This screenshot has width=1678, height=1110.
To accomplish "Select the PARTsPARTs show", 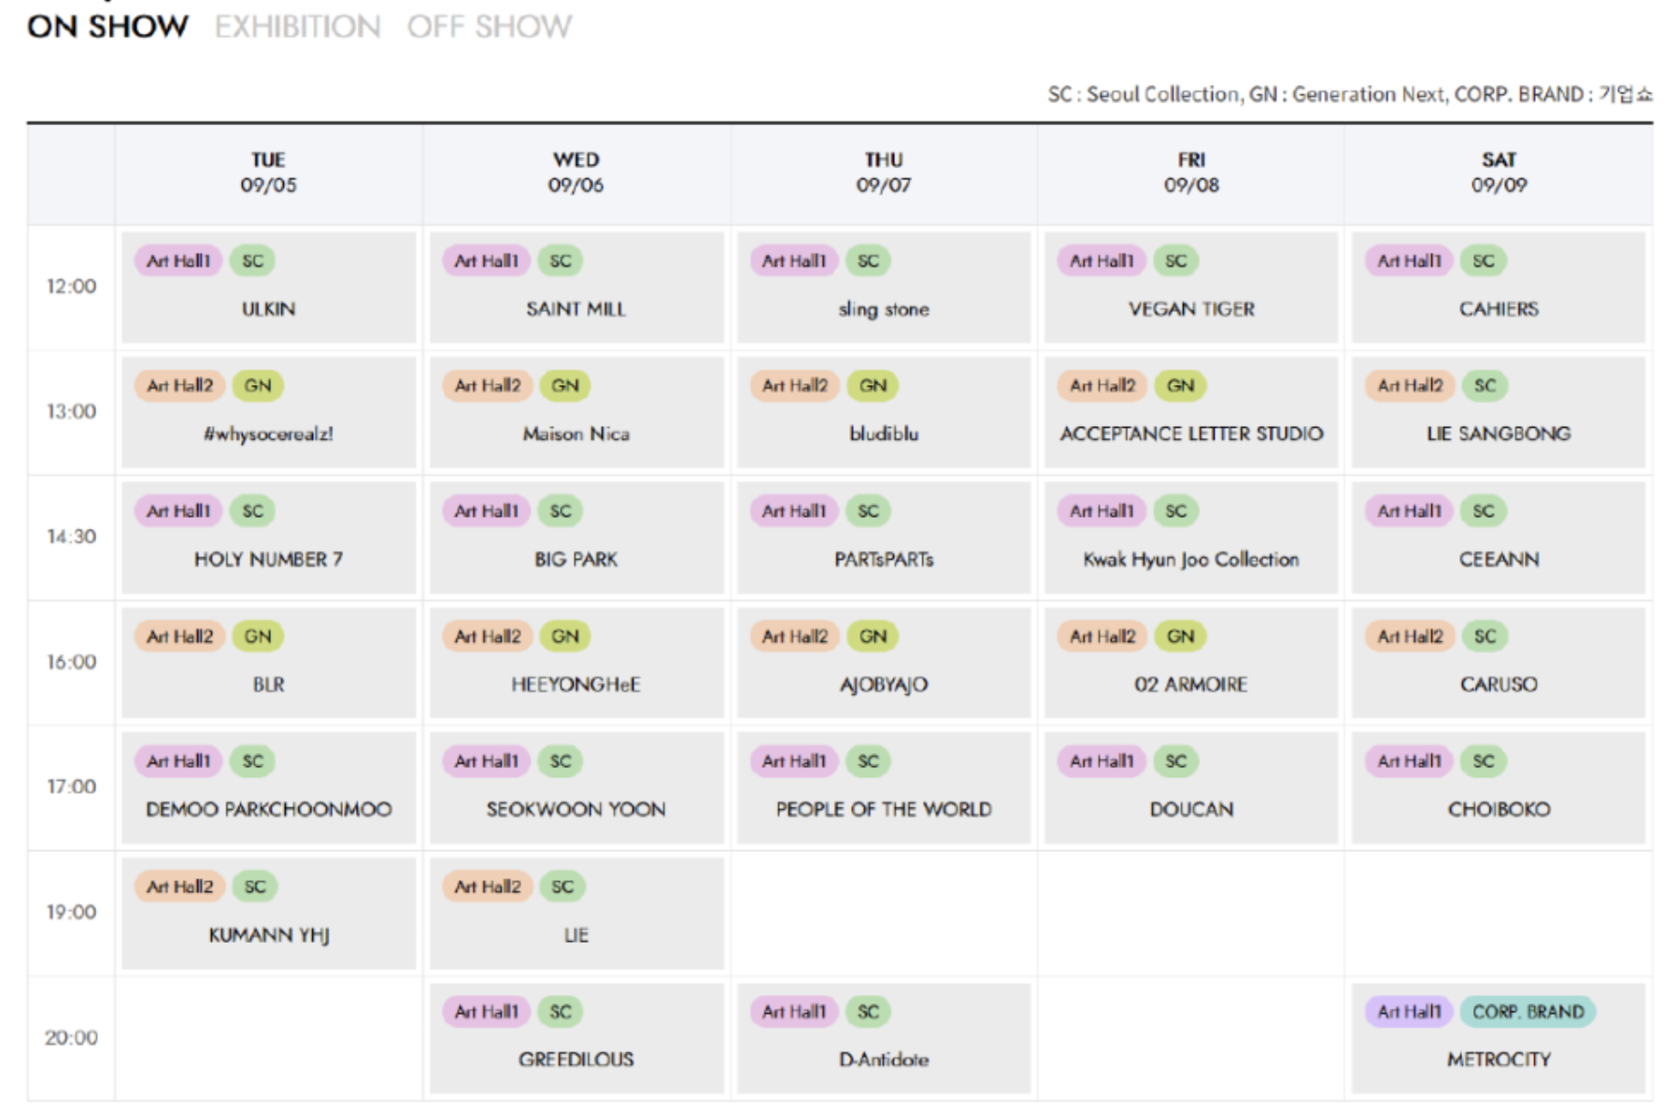I will point(883,537).
